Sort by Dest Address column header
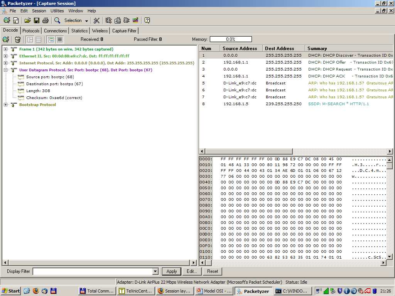Image resolution: width=395 pixels, height=296 pixels. (x=284, y=48)
